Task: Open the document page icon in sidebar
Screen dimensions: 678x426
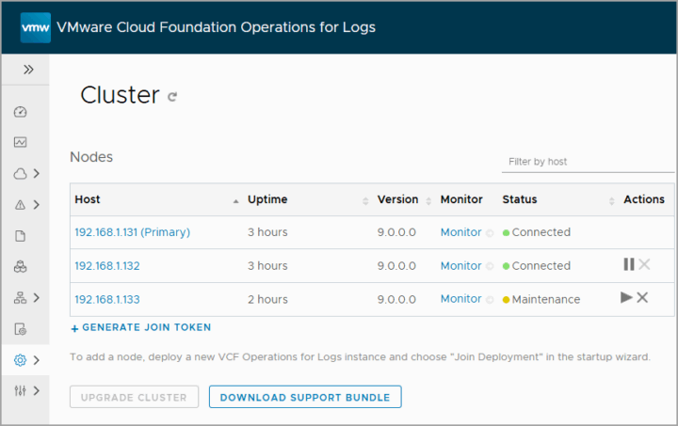Action: point(21,236)
